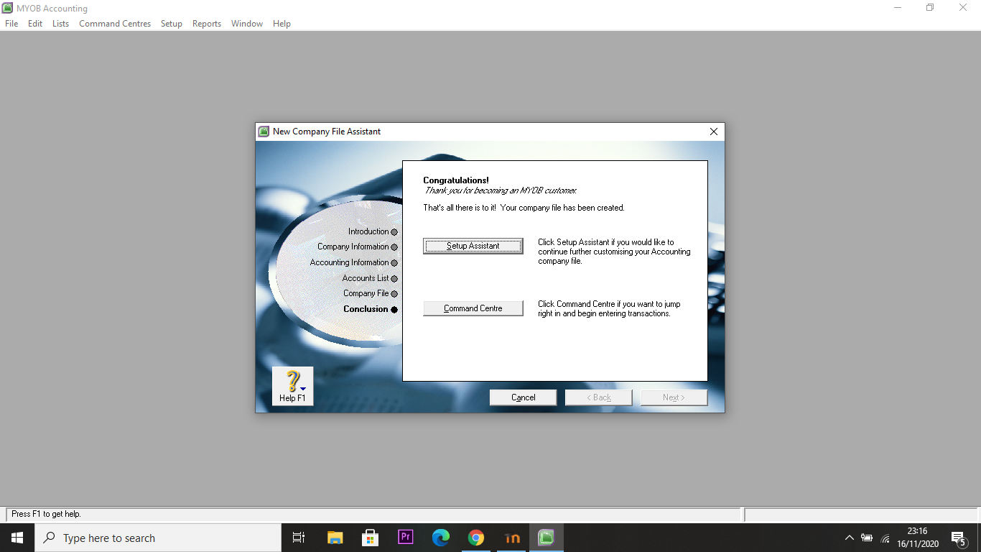Select the Introduction step
The image size is (981, 552).
coord(373,231)
